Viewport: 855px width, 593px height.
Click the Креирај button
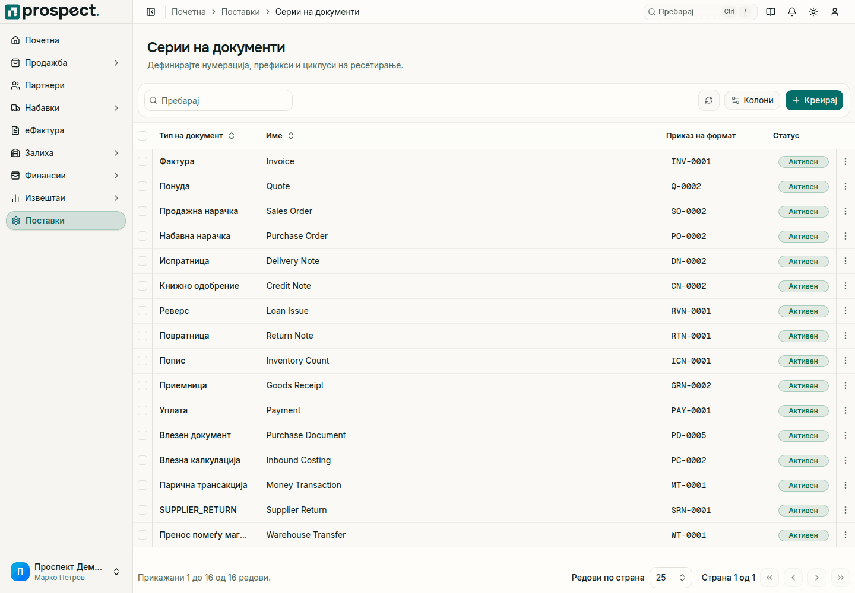tap(814, 100)
